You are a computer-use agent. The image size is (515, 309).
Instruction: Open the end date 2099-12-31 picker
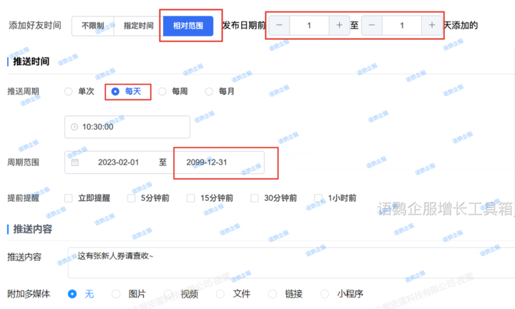point(218,162)
